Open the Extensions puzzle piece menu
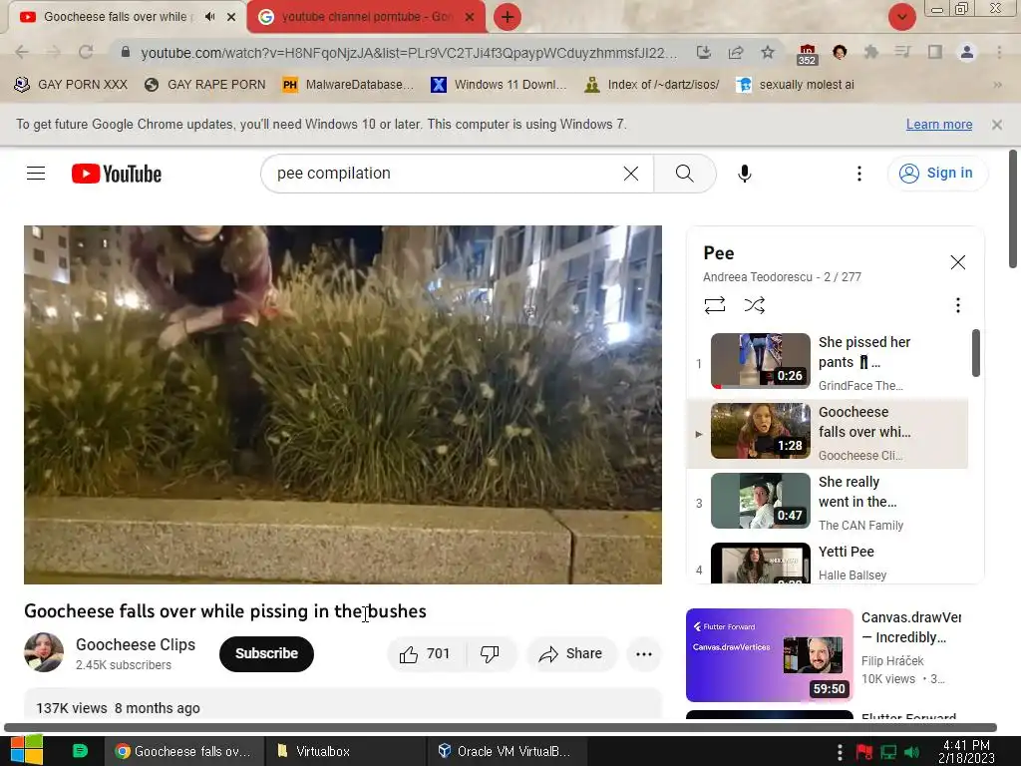This screenshot has width=1021, height=766. pos(870,52)
